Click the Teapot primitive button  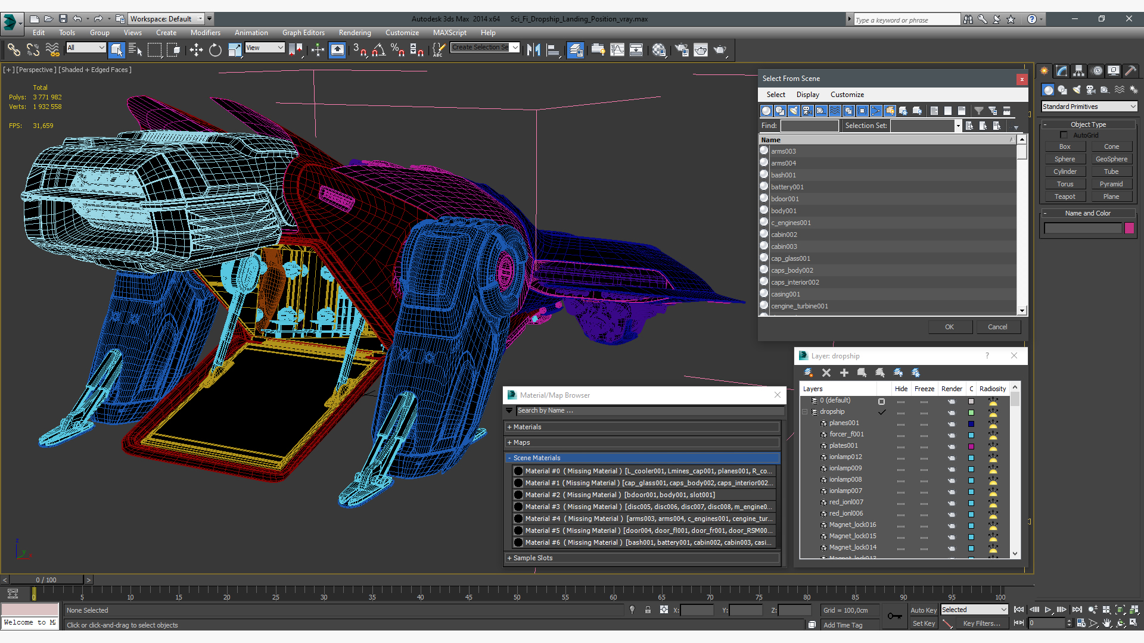click(x=1065, y=196)
